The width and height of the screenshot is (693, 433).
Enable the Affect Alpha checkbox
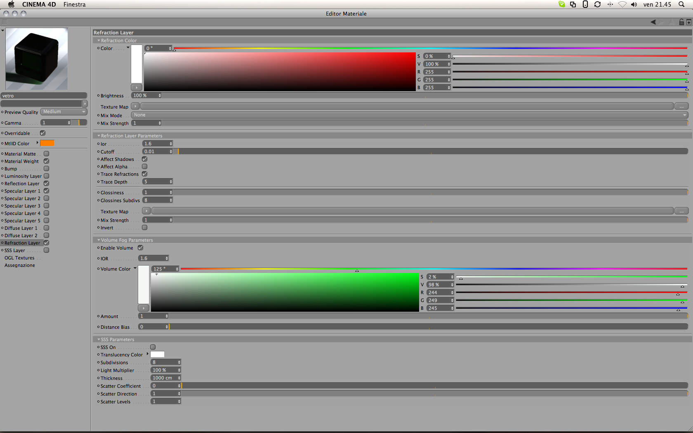[x=145, y=167]
